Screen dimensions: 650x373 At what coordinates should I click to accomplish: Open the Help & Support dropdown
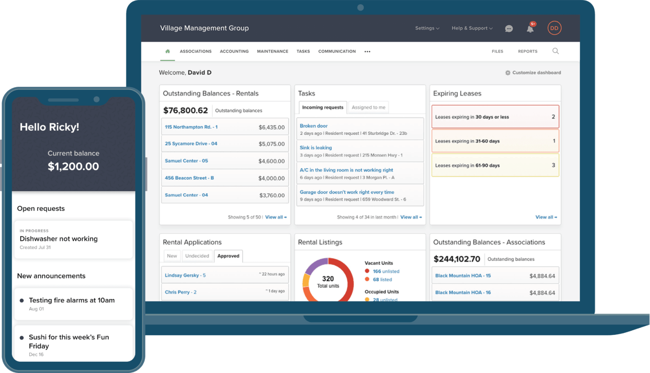click(x=471, y=28)
